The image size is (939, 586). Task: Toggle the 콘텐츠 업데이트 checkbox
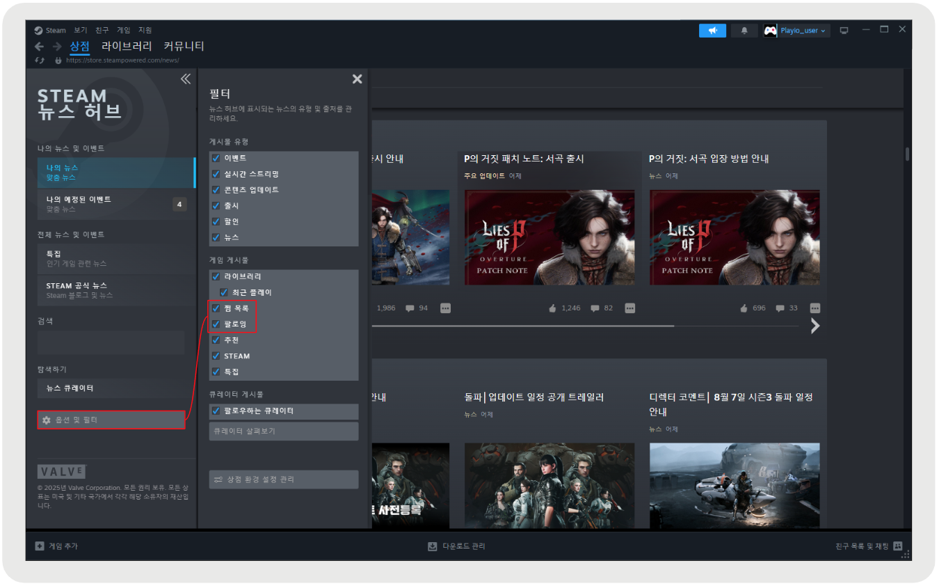point(216,190)
